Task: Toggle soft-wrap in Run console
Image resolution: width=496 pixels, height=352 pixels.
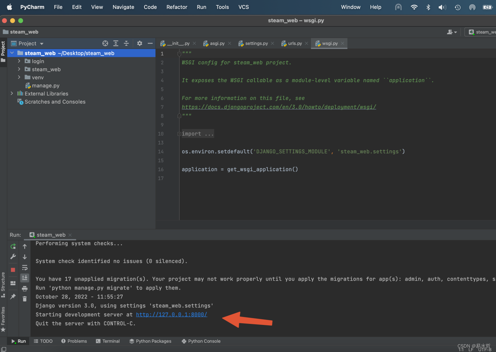Action: (24, 267)
